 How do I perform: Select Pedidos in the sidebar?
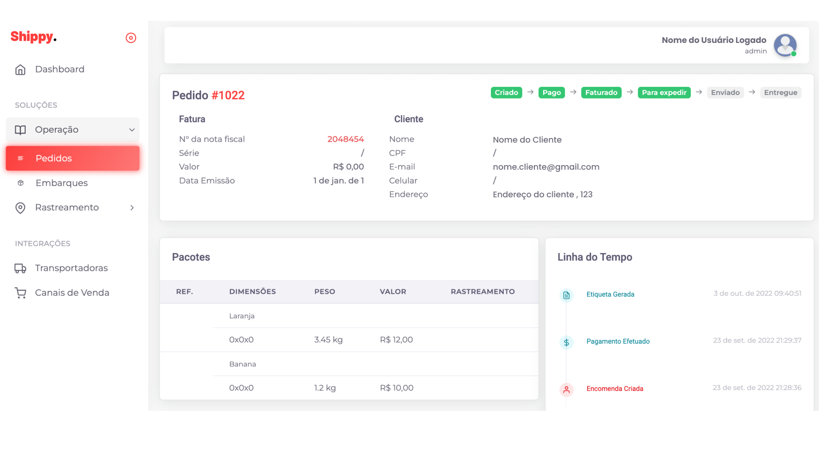point(73,158)
